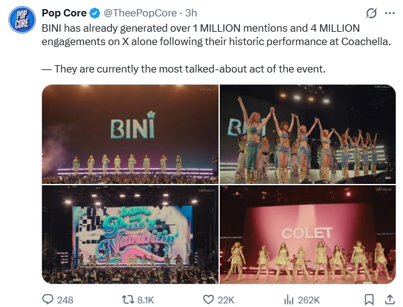403x307 pixels.
Task: Click the 262K views count
Action: [309, 299]
